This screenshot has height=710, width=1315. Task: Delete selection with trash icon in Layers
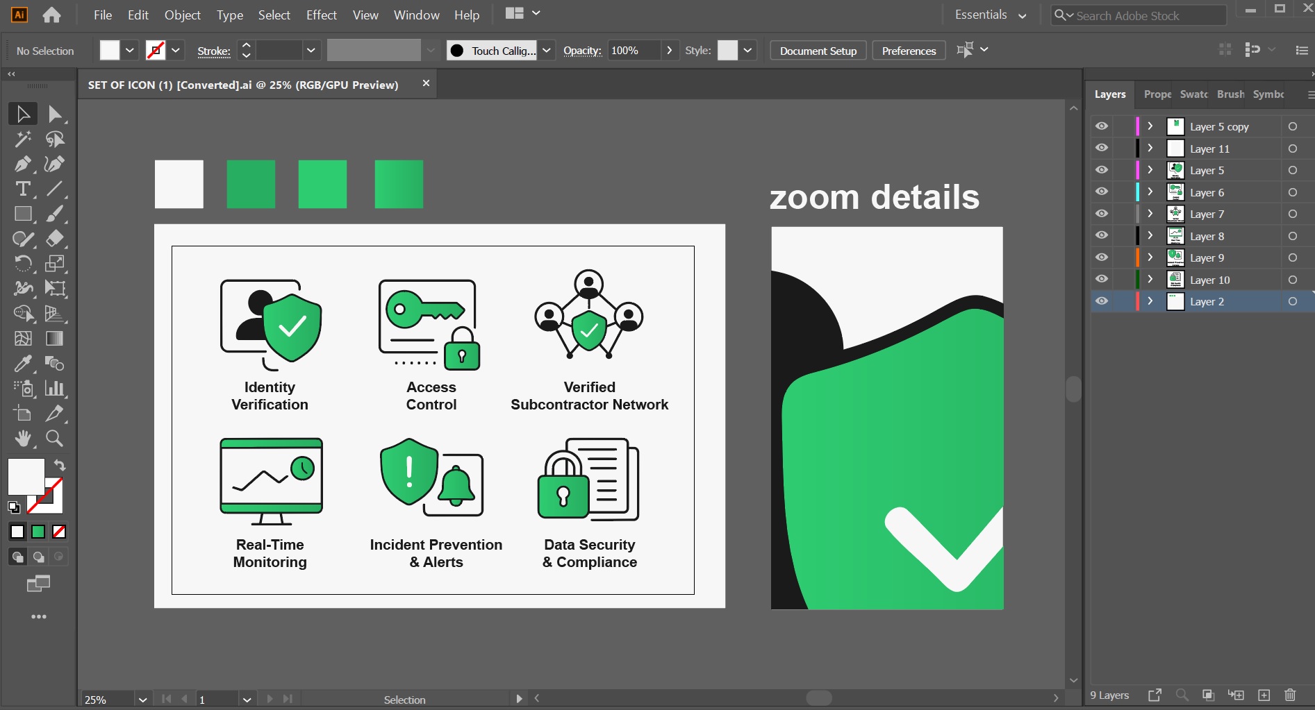(1290, 695)
